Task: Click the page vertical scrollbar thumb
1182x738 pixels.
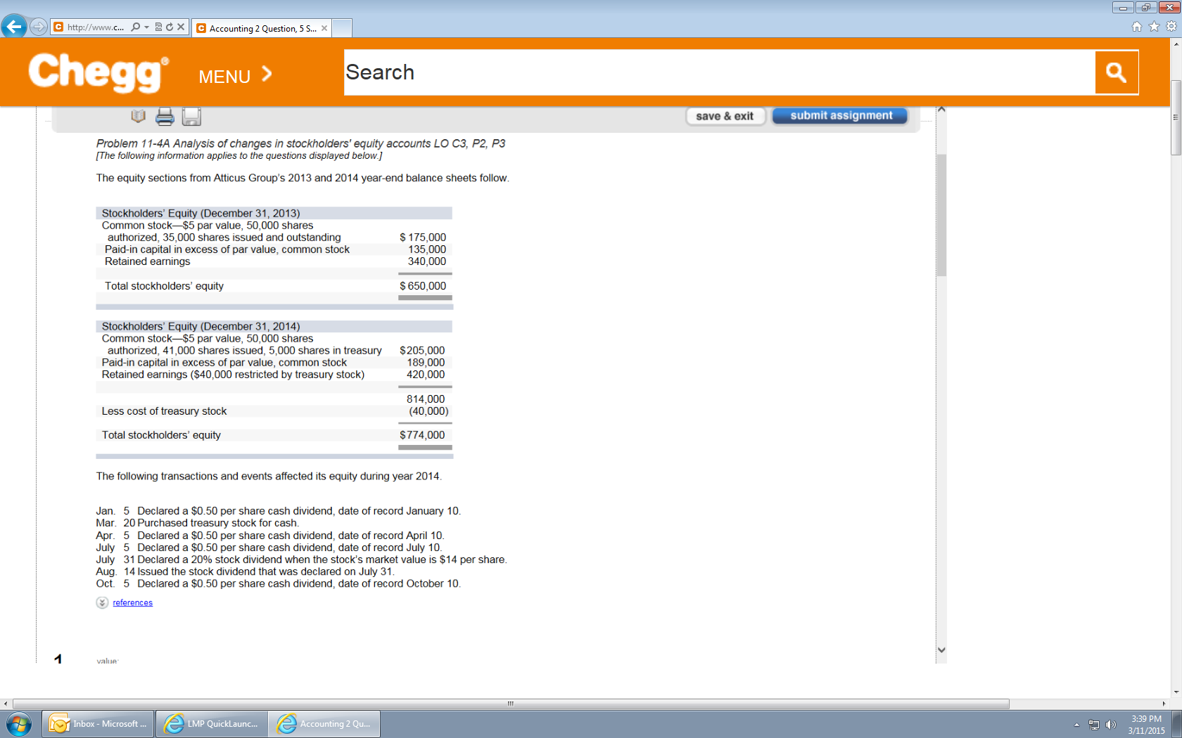Action: [x=1176, y=117]
